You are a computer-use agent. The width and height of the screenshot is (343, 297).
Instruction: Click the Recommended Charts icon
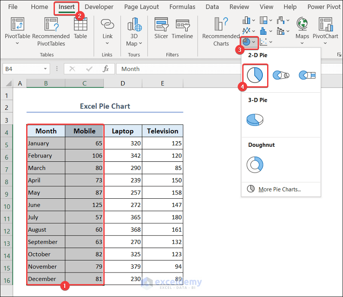pyautogui.click(x=221, y=26)
